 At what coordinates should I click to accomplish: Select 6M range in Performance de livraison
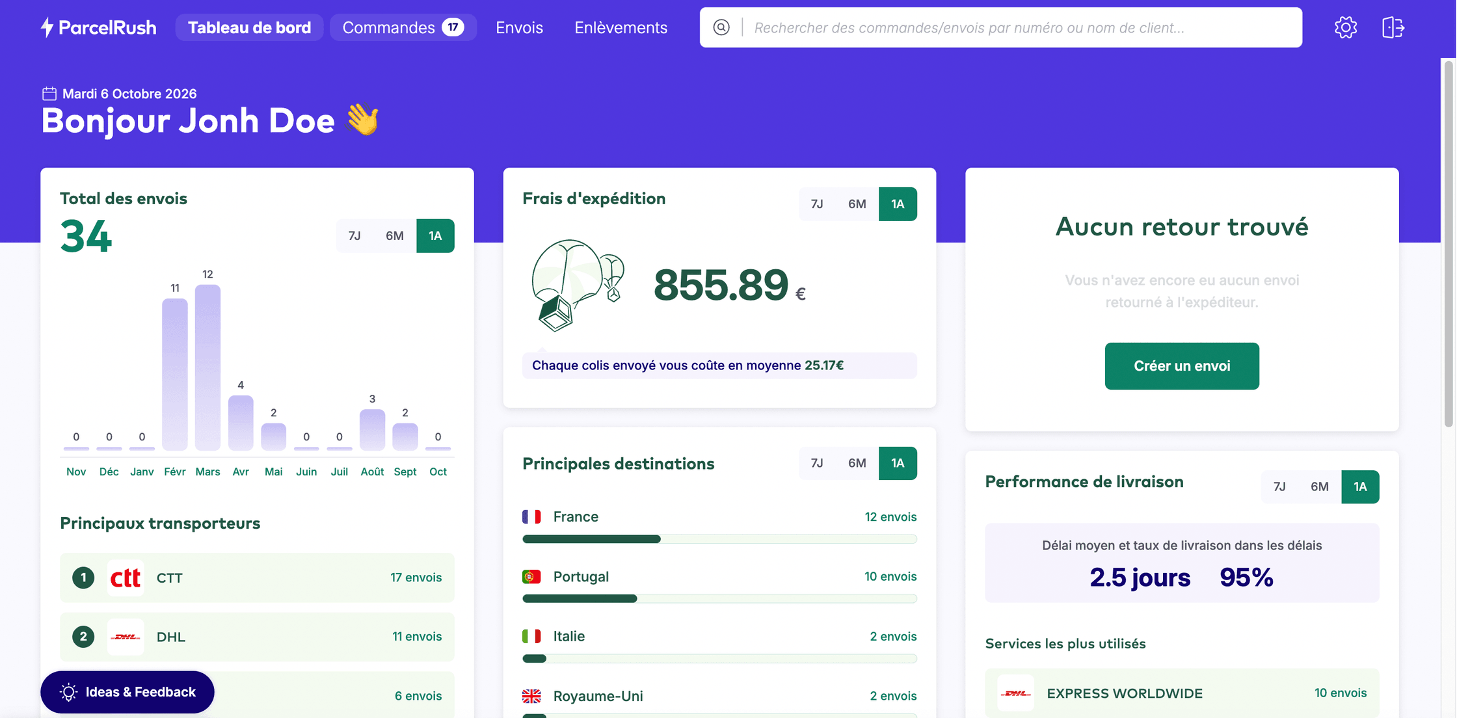point(1320,486)
